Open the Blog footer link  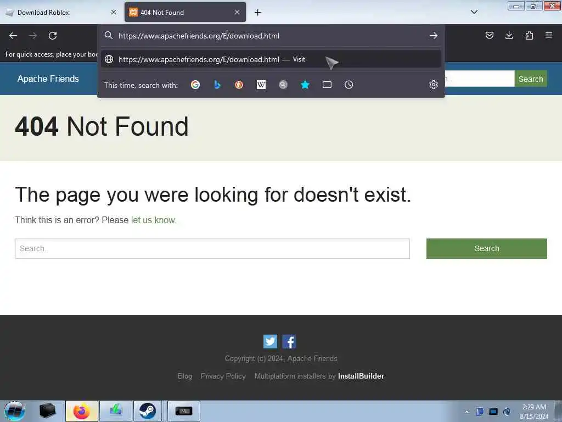point(185,376)
